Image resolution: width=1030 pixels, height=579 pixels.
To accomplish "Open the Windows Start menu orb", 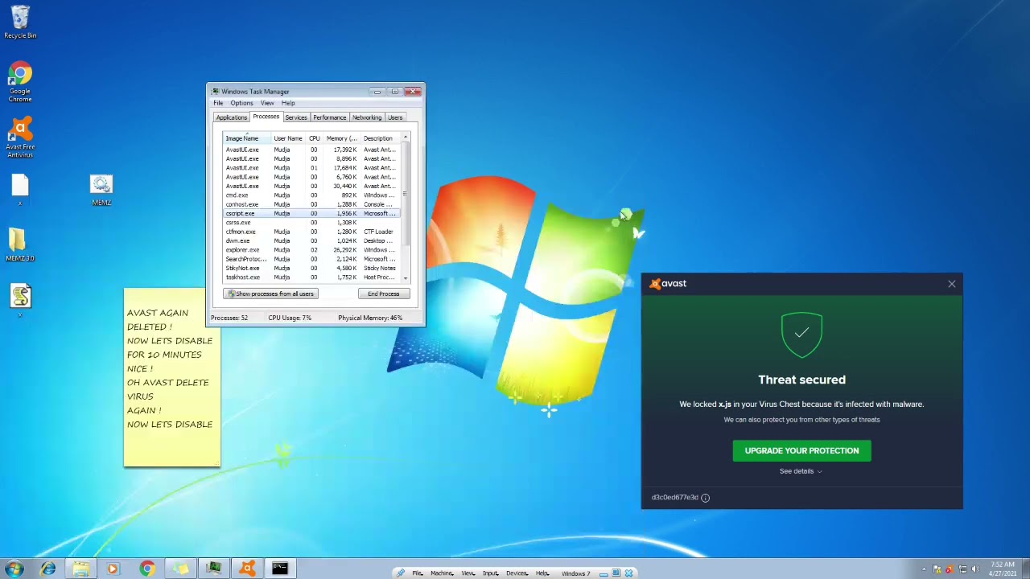I will (x=14, y=569).
